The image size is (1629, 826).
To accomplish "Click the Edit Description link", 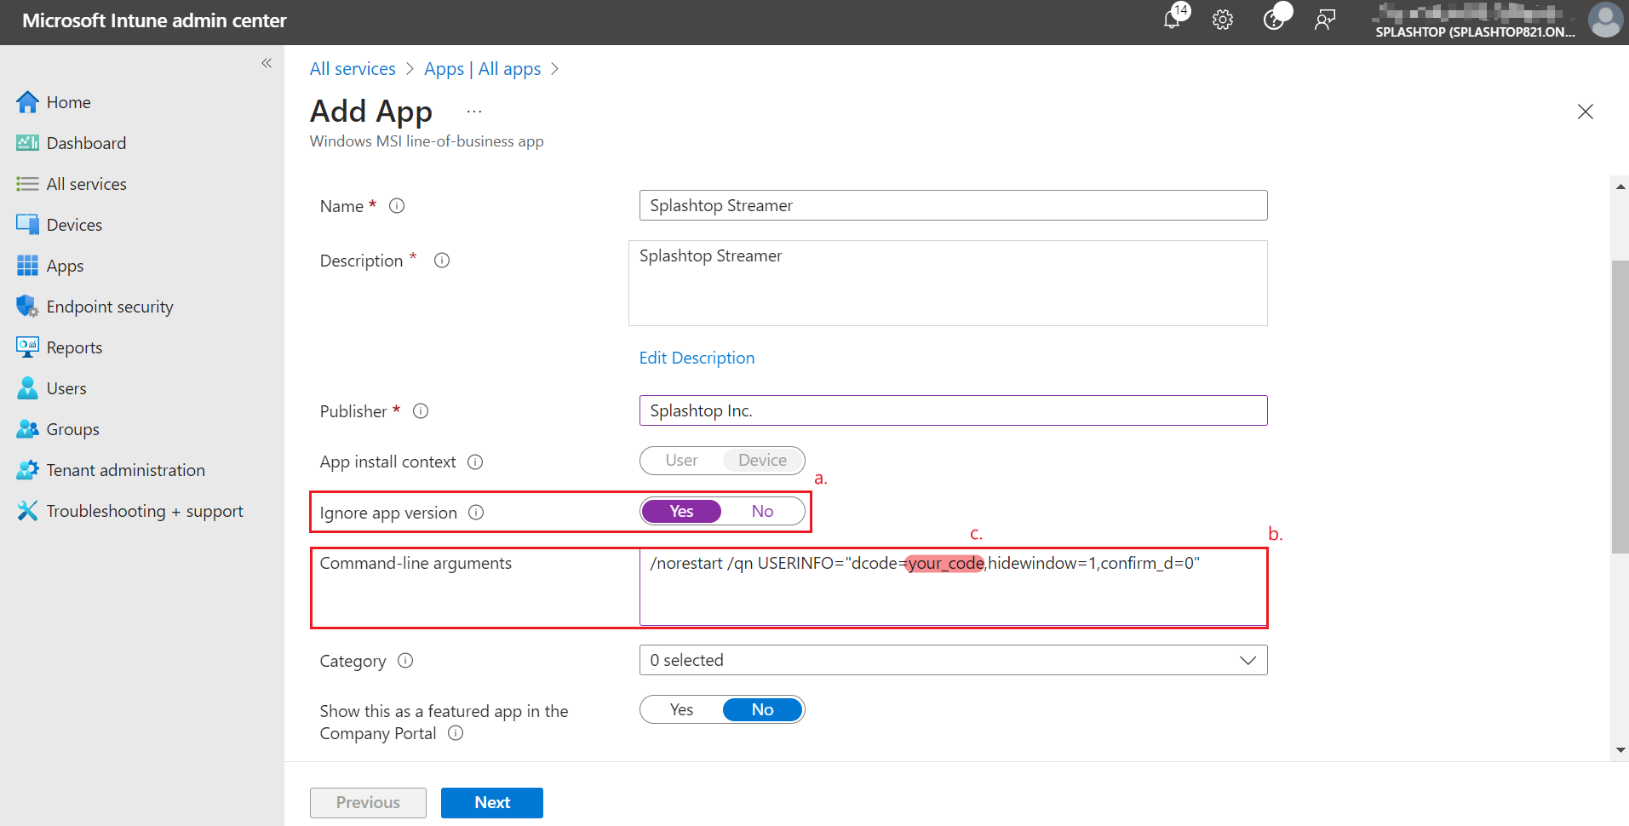I will point(697,358).
